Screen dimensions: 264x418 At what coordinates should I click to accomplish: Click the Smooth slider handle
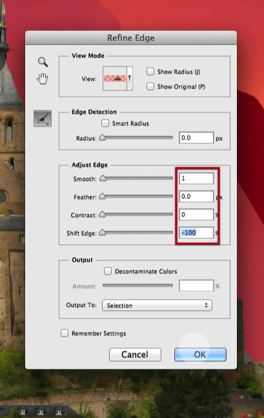(103, 178)
